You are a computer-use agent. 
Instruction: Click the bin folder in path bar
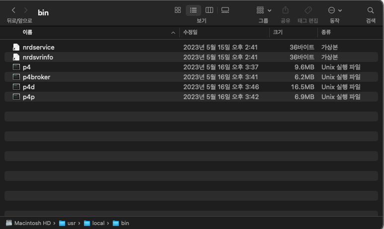(x=121, y=223)
